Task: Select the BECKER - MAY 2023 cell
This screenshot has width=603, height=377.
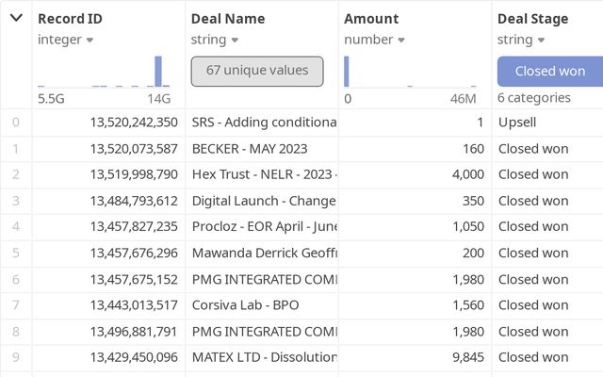Action: click(x=250, y=148)
